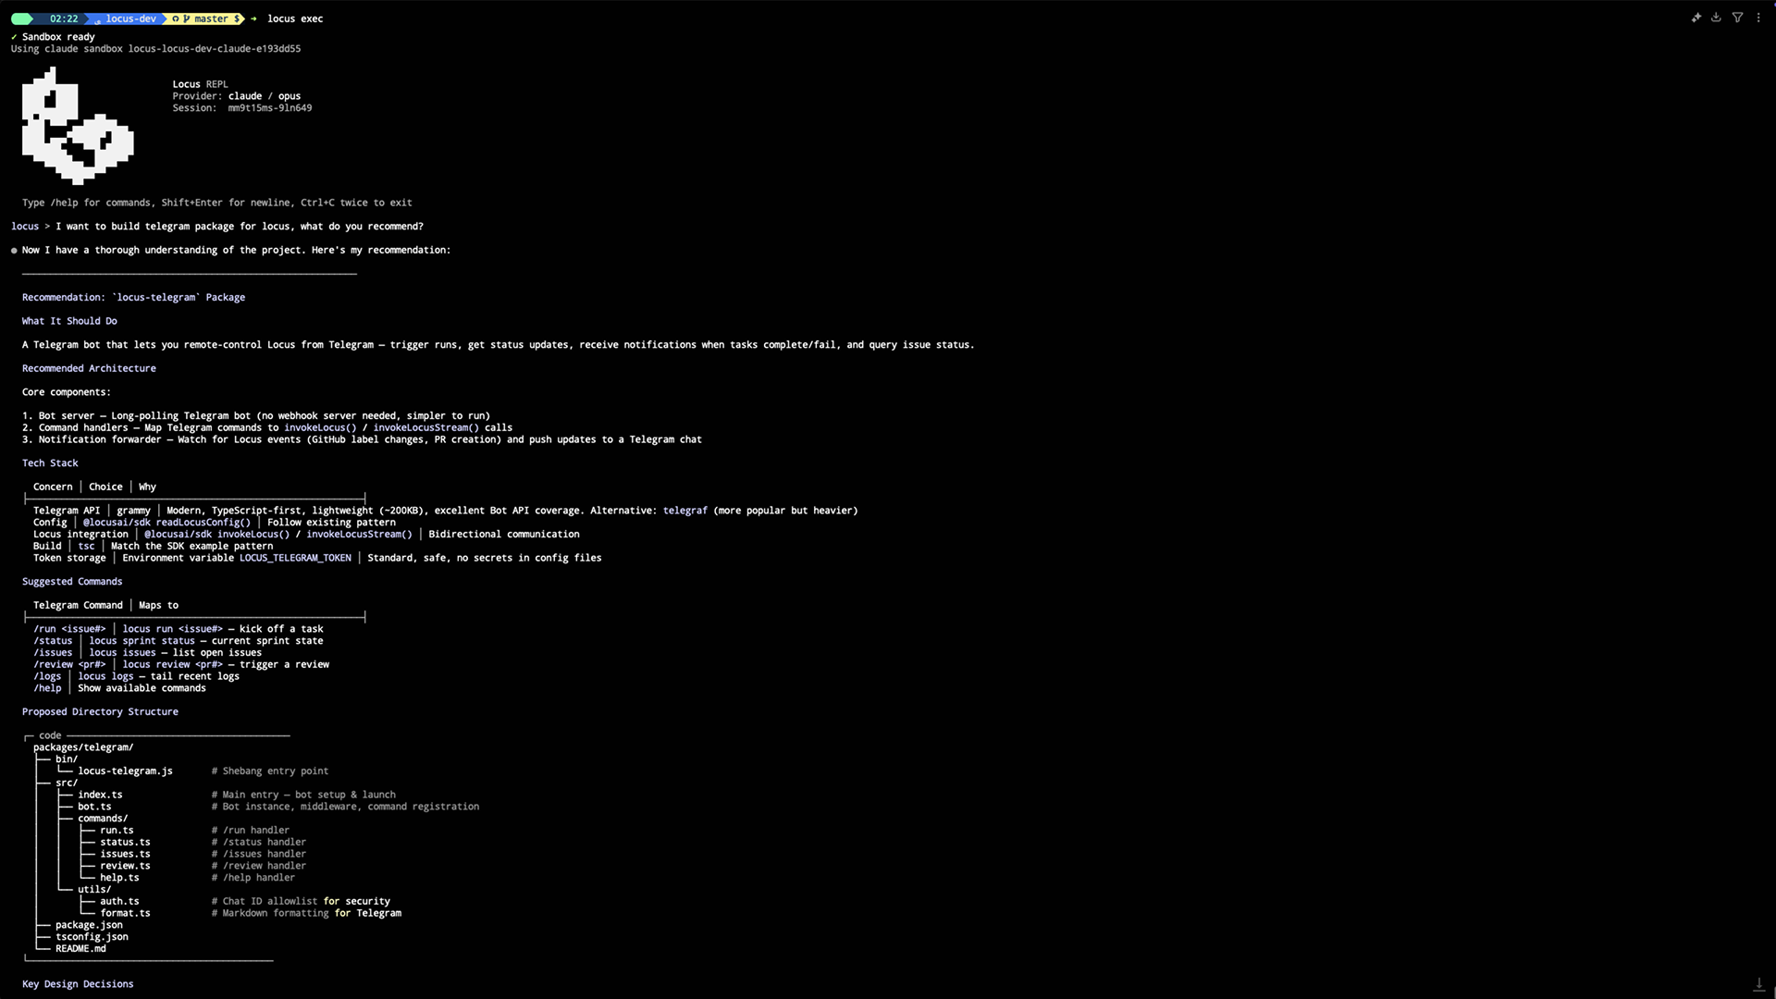Viewport: 1776px width, 999px height.
Task: Click the AI sparkle icon in the block toolbar
Action: click(1696, 18)
